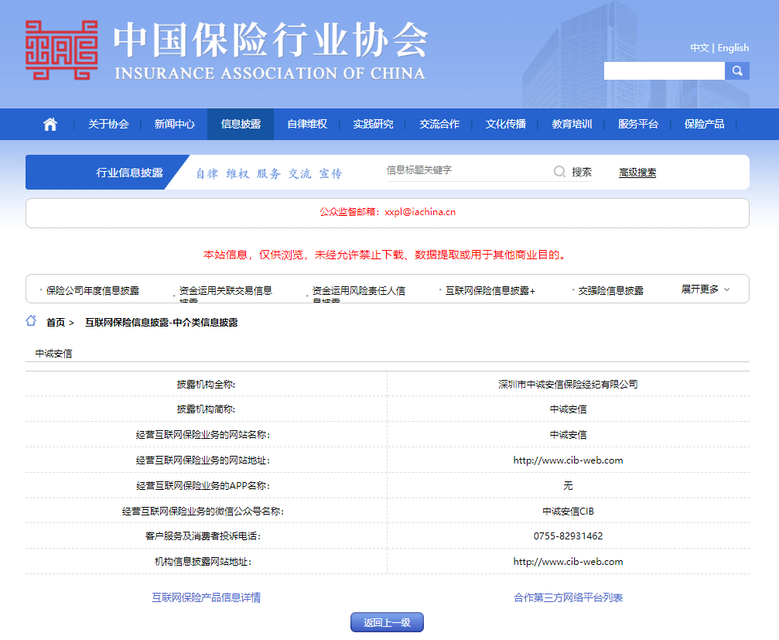779x640 pixels.
Task: Click the 中诚安信CIB WeChat account value
Action: (568, 512)
